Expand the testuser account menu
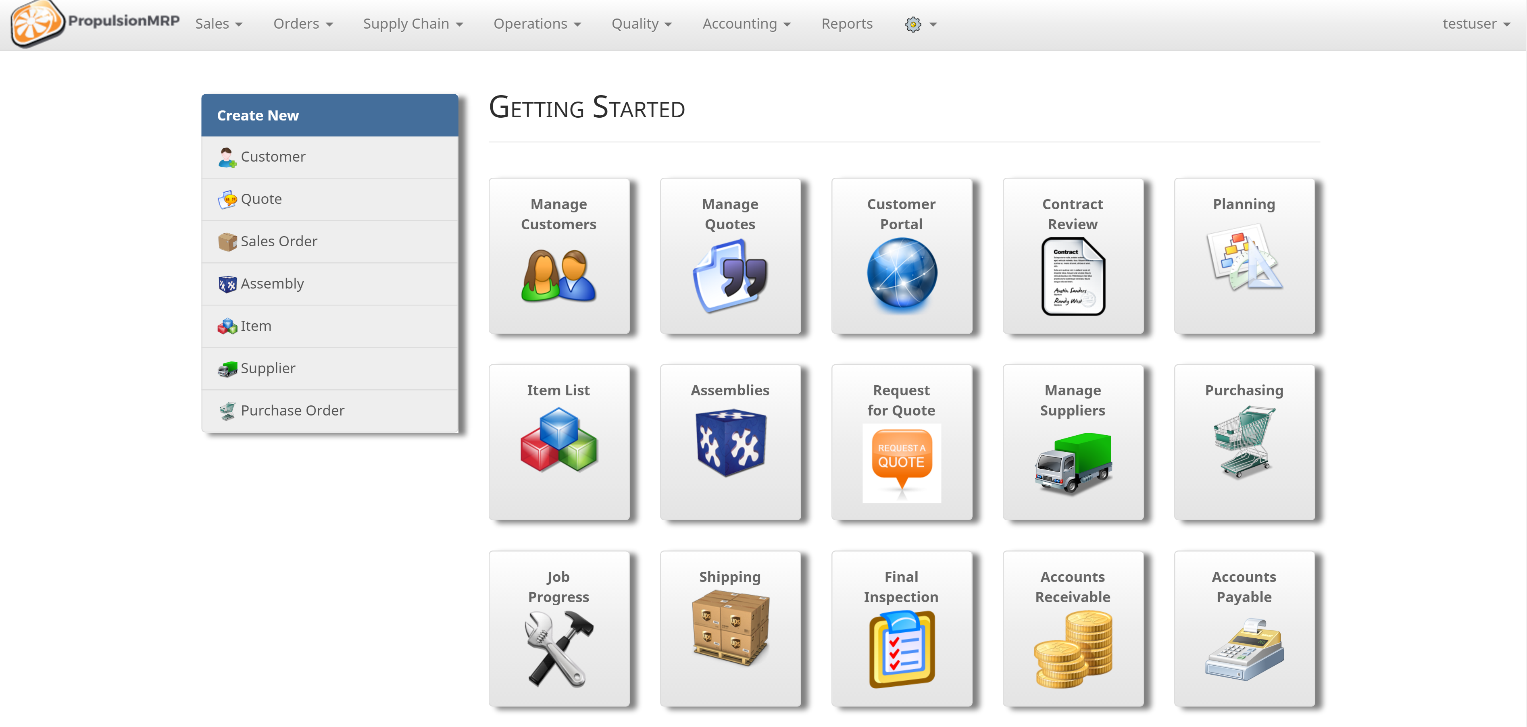Screen dimensions: 1527x727 [x=1475, y=24]
